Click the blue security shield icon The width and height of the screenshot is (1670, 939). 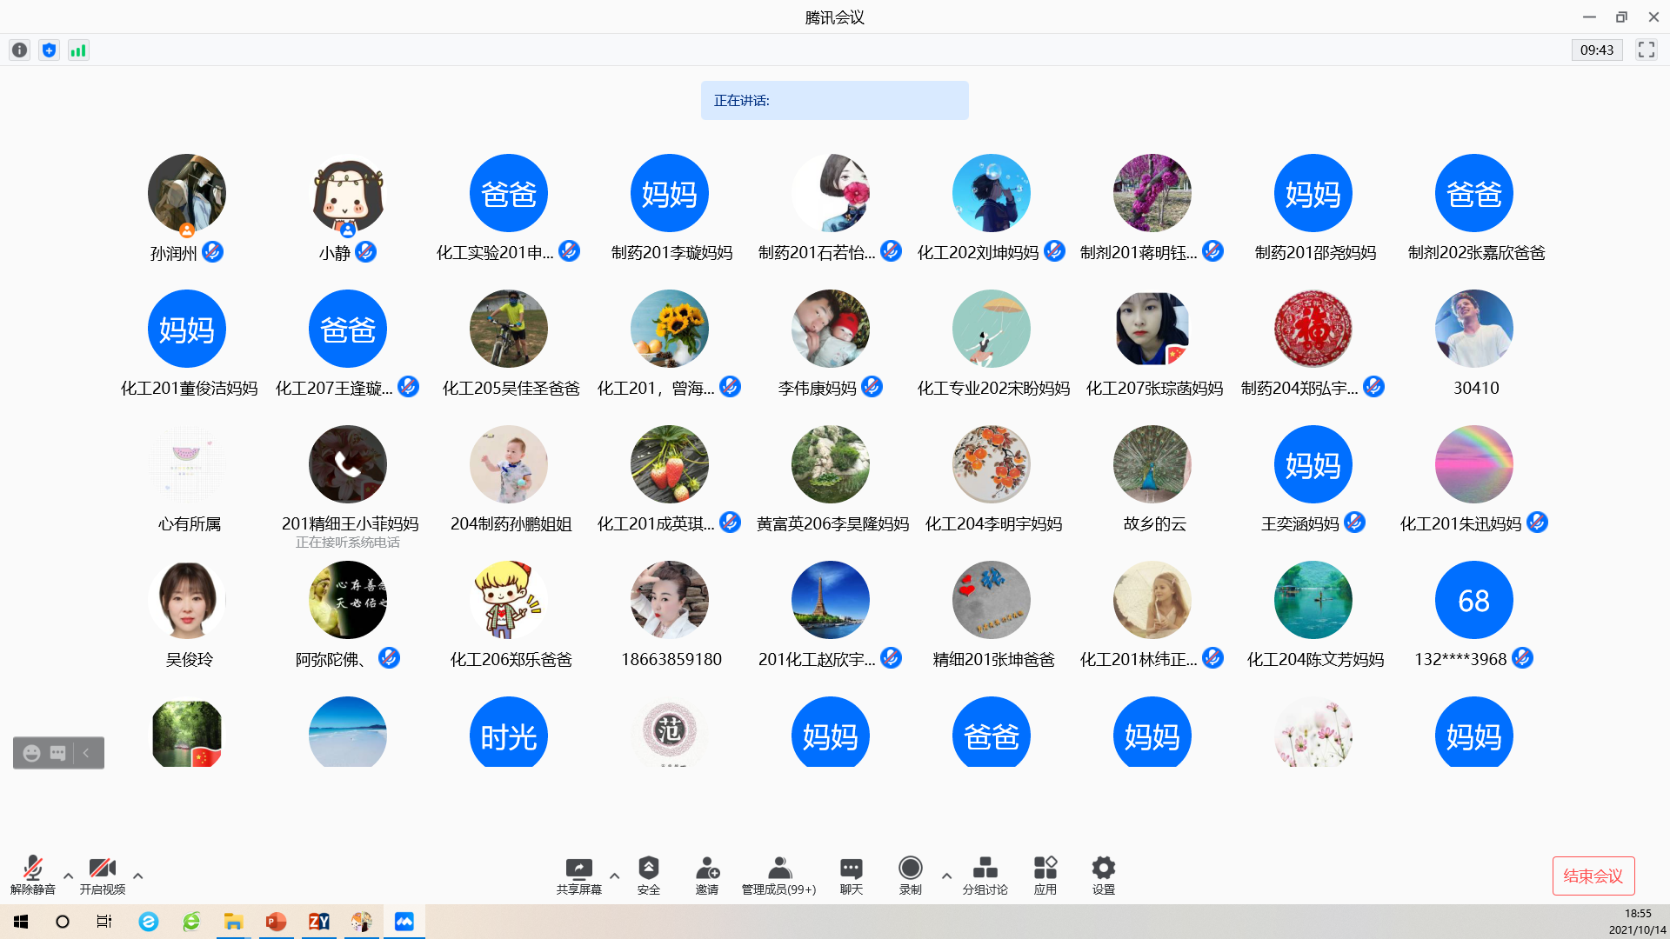point(49,50)
